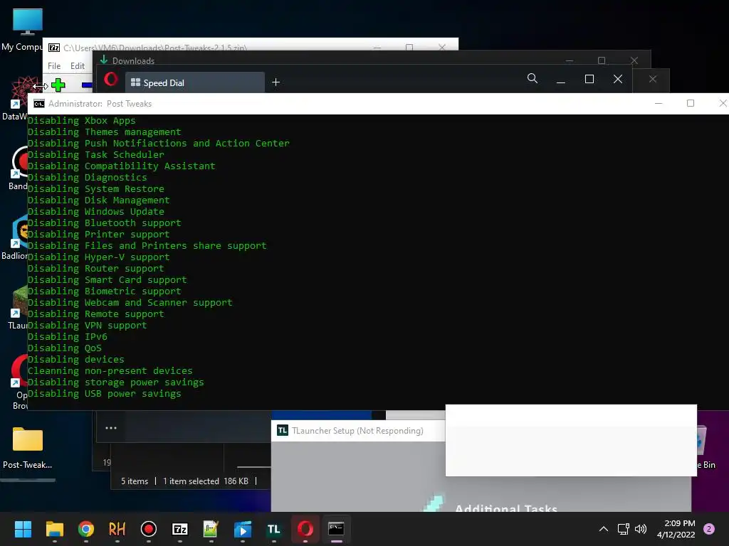Click the TLauncher Setup title bar icon
Image resolution: width=729 pixels, height=546 pixels.
(283, 430)
